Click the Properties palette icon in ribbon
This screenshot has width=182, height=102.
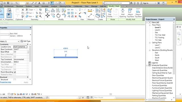pos(9,16)
